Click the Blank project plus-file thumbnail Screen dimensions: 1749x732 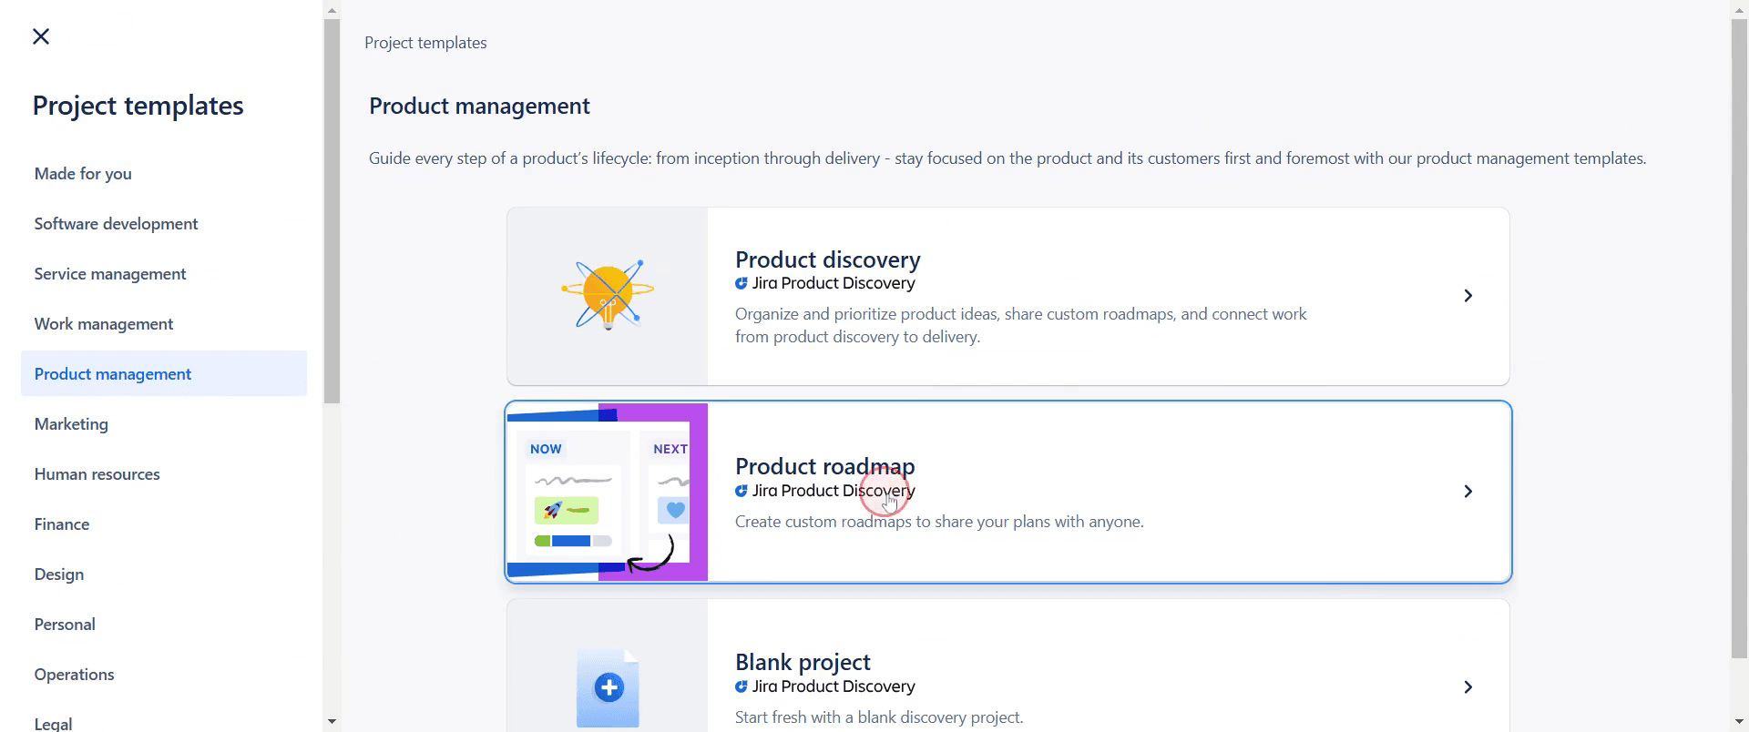coord(608,687)
